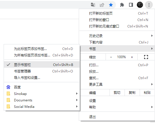
Task: Select 打开新的窗口
Action: [117, 20]
